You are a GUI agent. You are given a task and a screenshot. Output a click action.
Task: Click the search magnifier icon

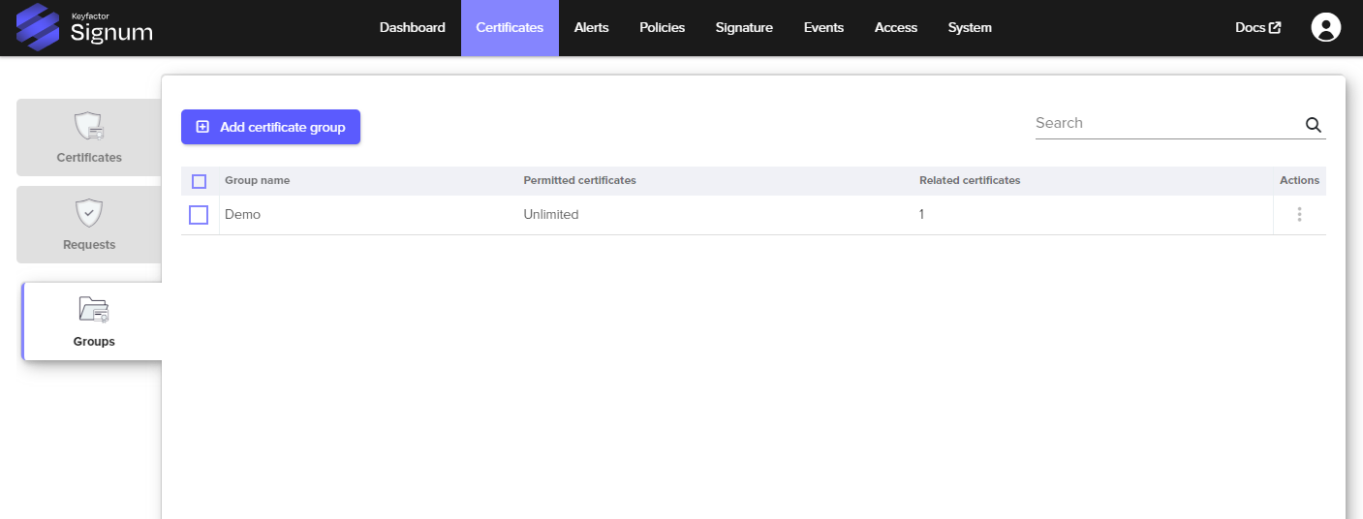[1313, 125]
